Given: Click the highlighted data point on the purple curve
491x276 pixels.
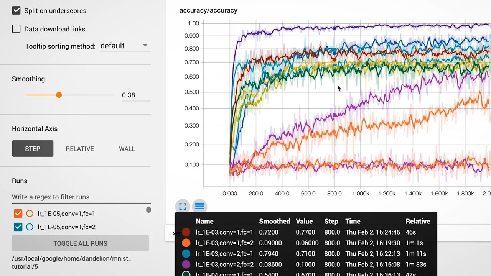Looking at the screenshot, I should tap(334, 28).
